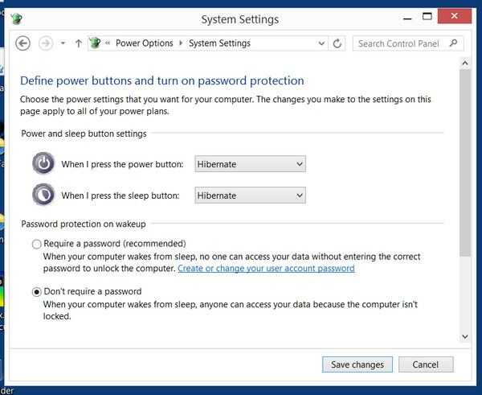This screenshot has height=395, width=482.
Task: Click the Search Control Panel field
Action: click(x=400, y=43)
